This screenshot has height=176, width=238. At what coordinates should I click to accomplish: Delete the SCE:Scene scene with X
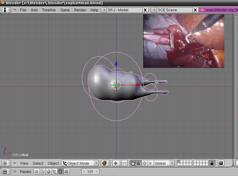point(195,10)
